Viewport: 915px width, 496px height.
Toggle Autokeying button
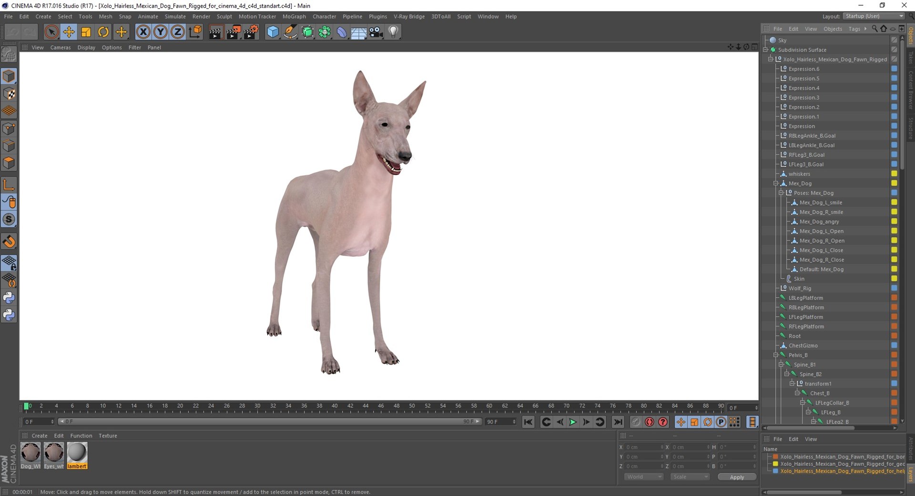point(649,422)
